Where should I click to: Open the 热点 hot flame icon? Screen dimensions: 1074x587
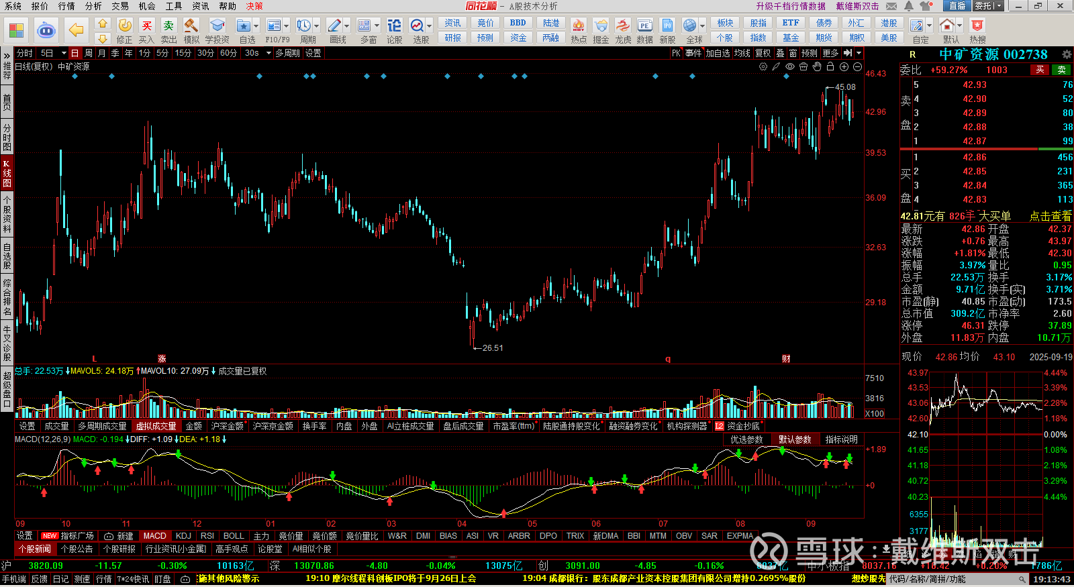click(x=578, y=25)
